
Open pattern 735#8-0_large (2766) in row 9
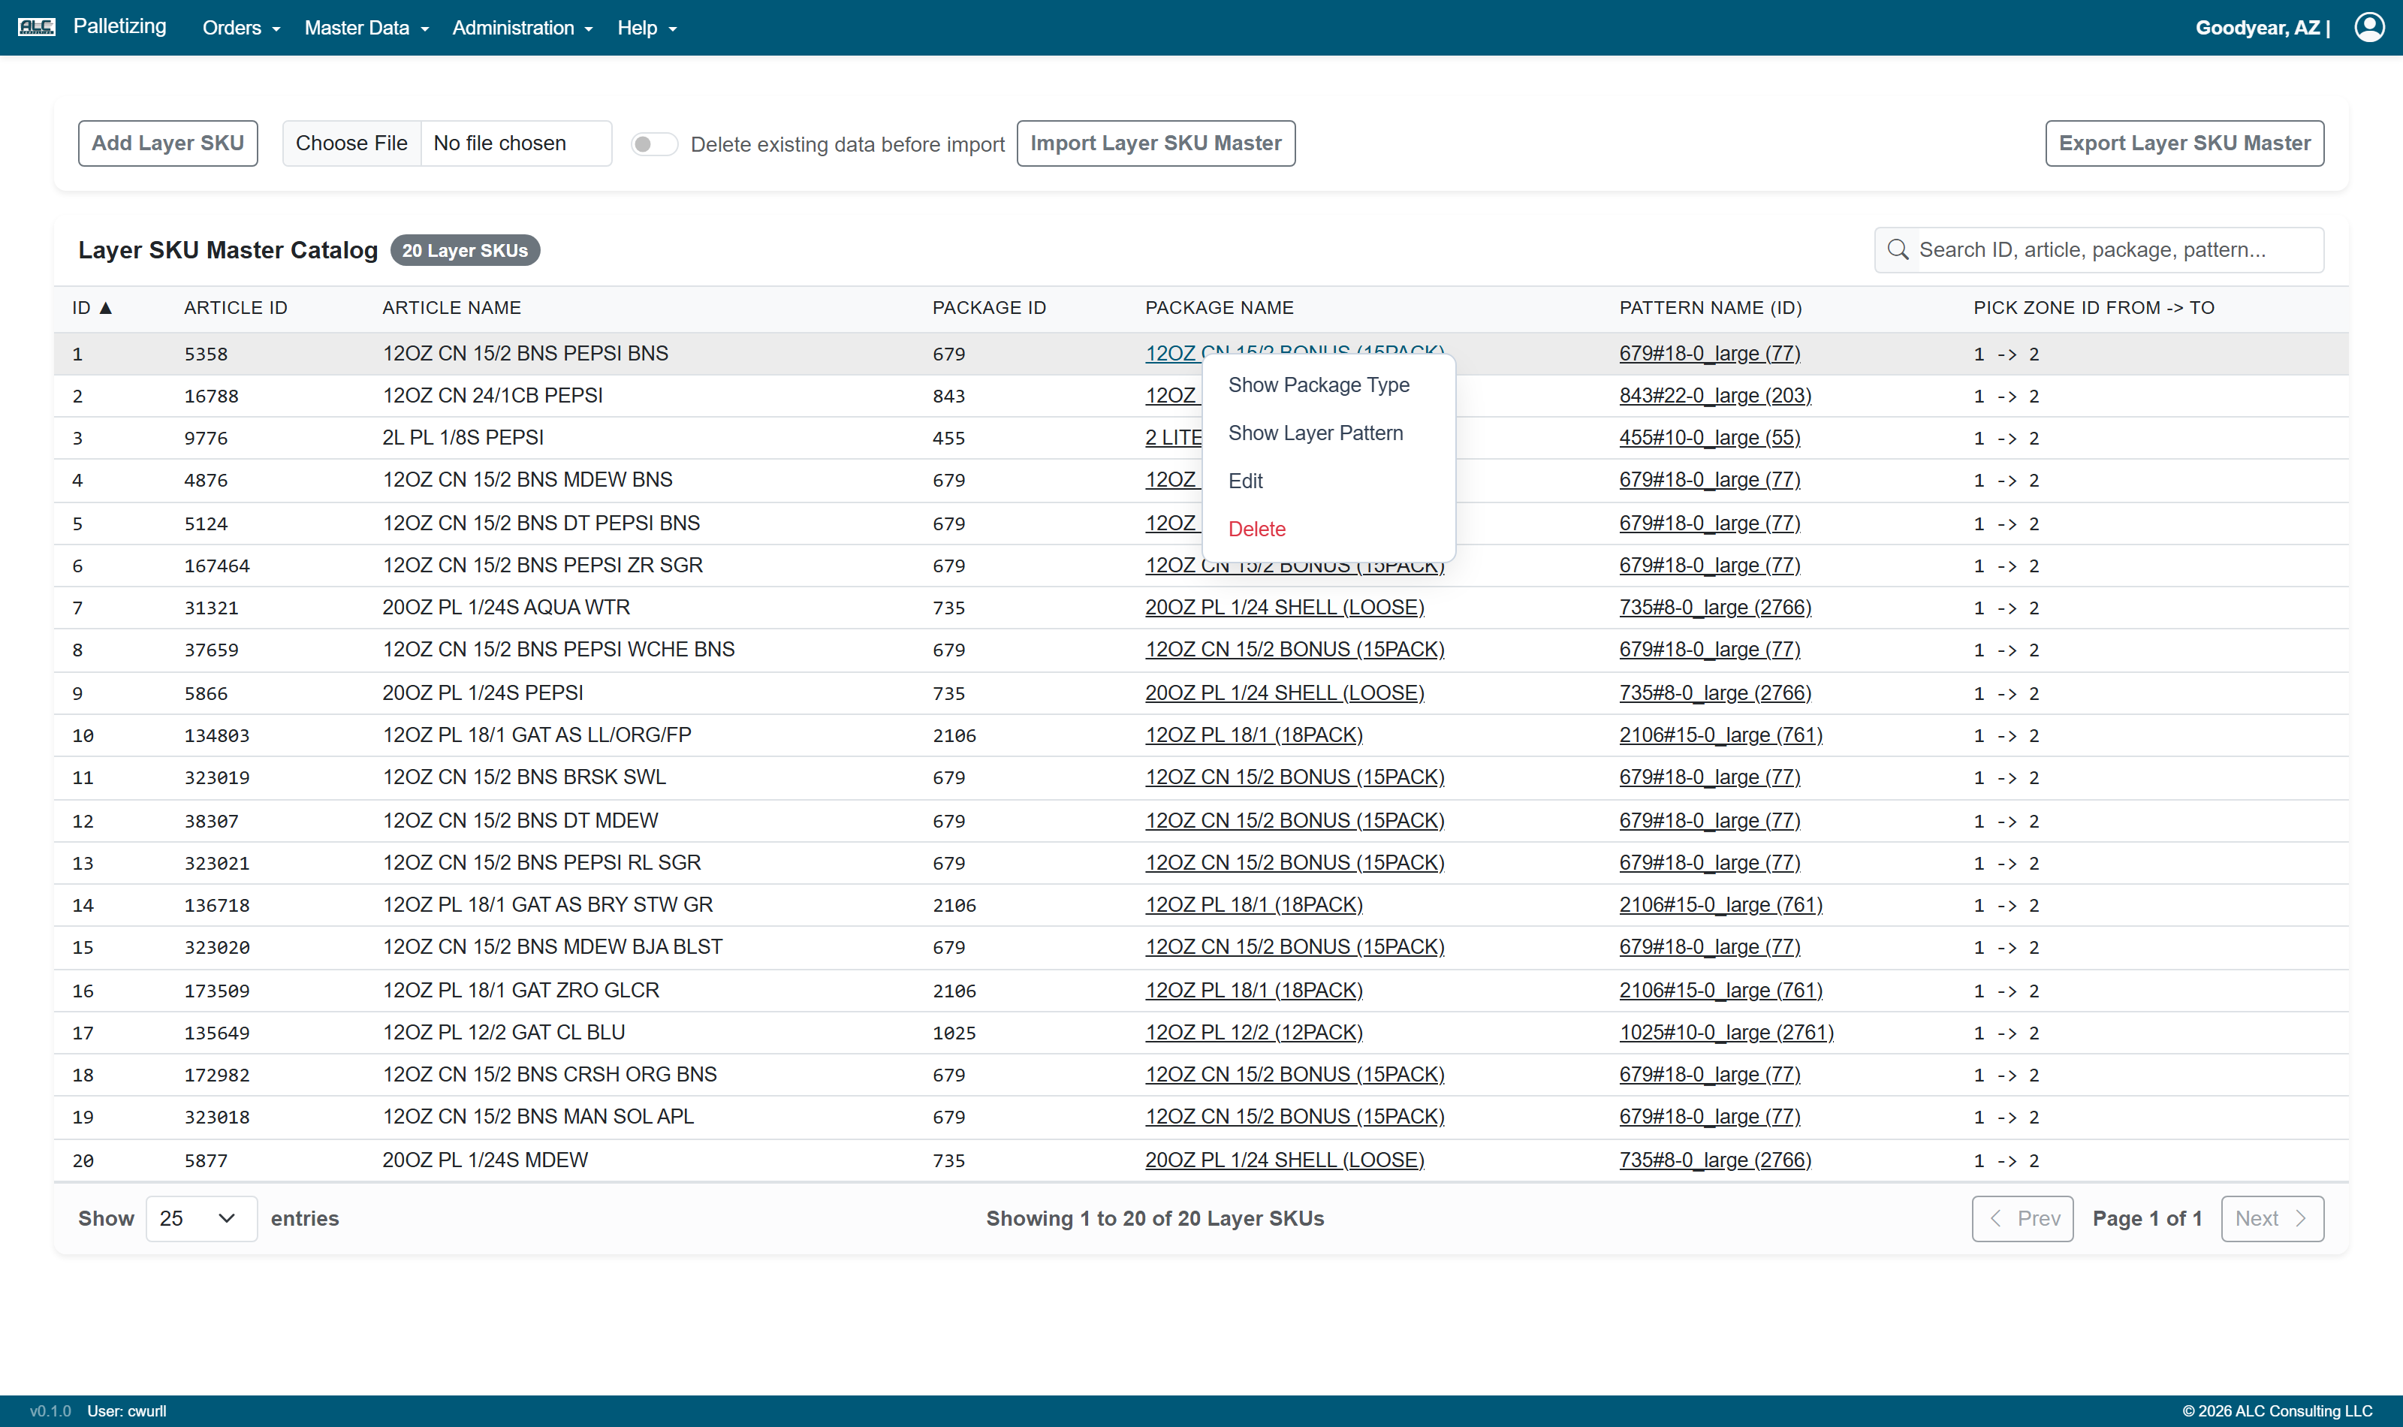click(1715, 692)
